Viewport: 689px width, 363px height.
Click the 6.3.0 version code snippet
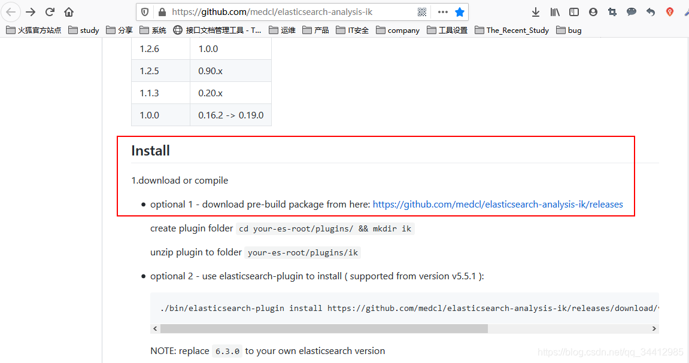pyautogui.click(x=227, y=351)
